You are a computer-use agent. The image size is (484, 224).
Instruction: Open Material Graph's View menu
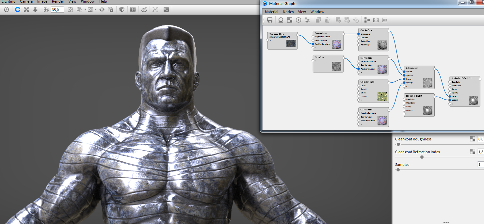pos(302,12)
